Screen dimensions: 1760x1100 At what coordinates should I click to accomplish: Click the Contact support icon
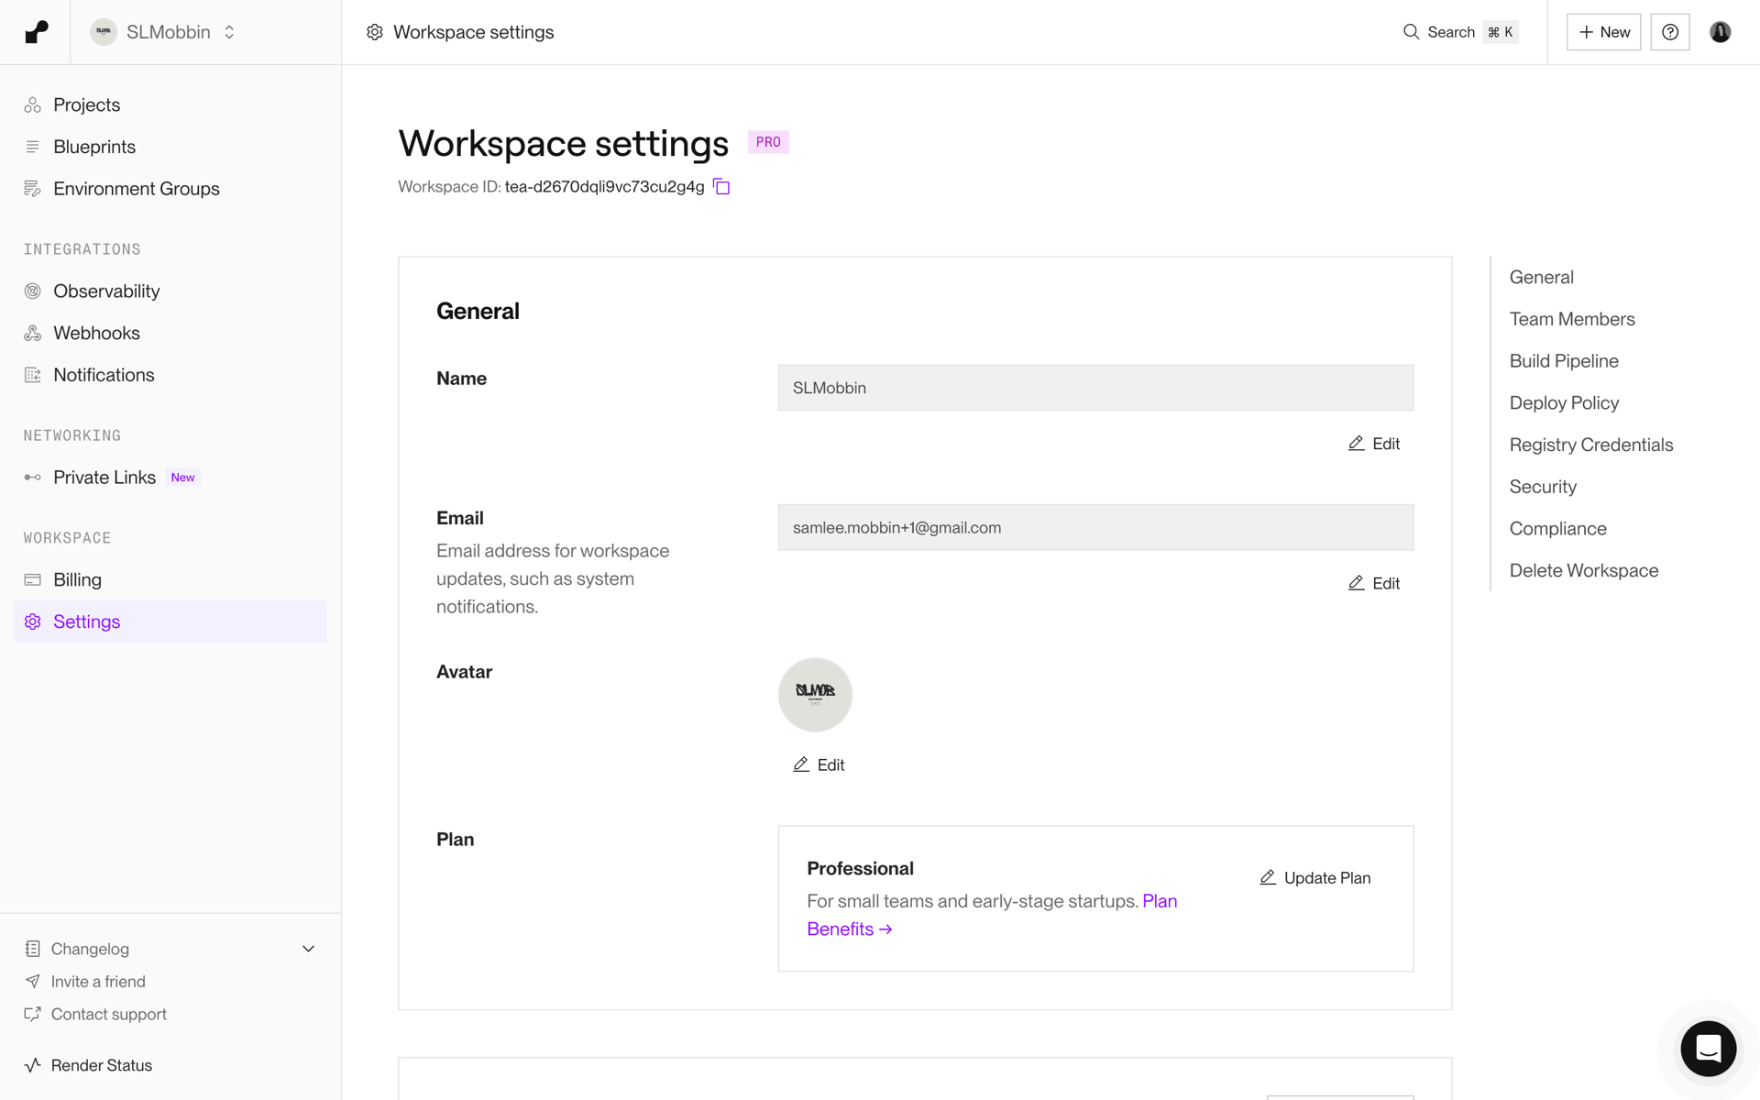(x=33, y=1014)
